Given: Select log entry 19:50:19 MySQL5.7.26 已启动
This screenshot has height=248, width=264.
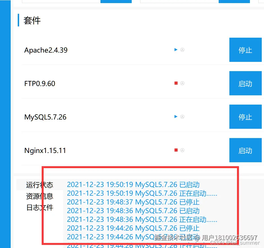Looking at the screenshot, I should pos(133,185).
